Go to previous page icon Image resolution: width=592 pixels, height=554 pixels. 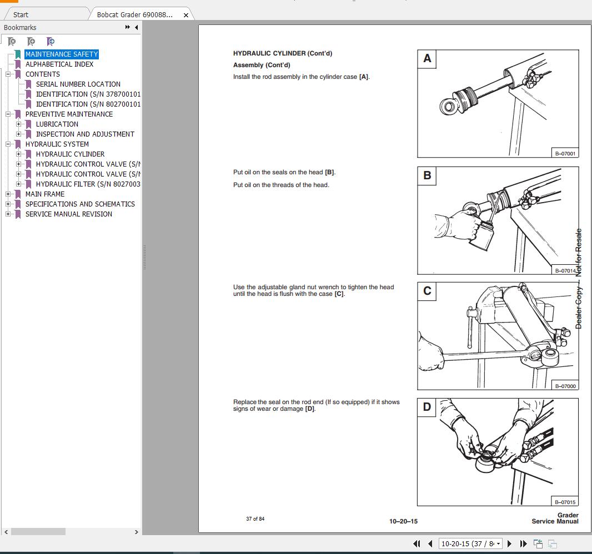click(430, 544)
